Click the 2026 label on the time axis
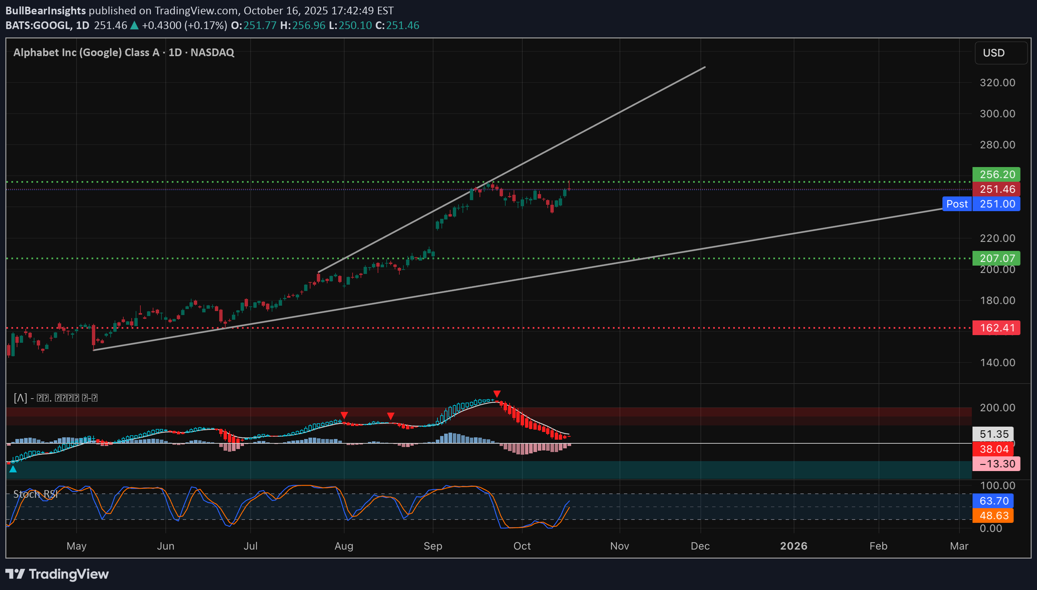 793,546
